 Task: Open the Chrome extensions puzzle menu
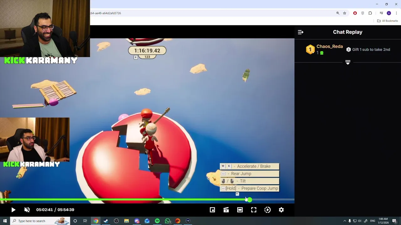(370, 13)
